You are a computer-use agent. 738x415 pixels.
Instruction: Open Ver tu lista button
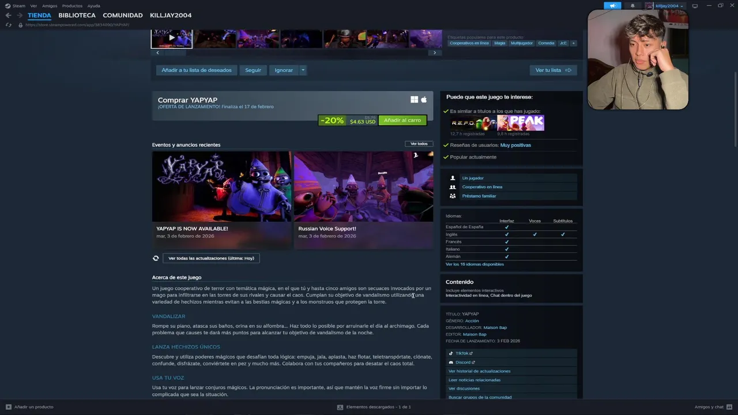(x=553, y=70)
